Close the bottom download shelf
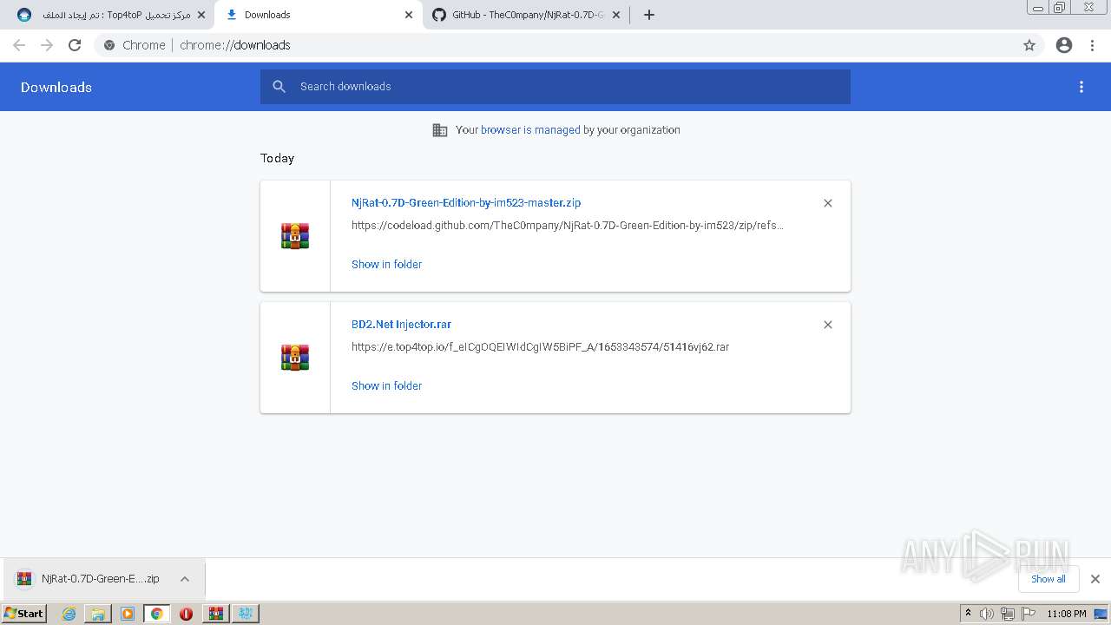Screen dimensions: 1111x625 click(x=1095, y=579)
